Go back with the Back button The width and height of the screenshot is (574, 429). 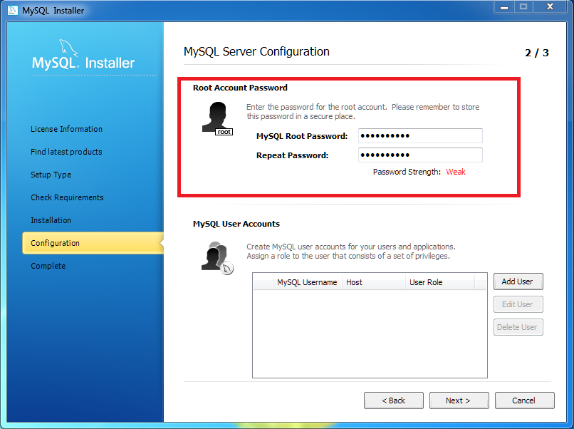tap(394, 400)
